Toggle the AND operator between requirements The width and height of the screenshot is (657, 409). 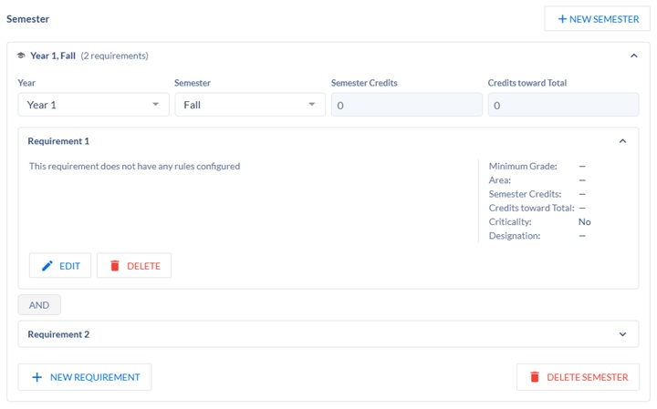(39, 305)
